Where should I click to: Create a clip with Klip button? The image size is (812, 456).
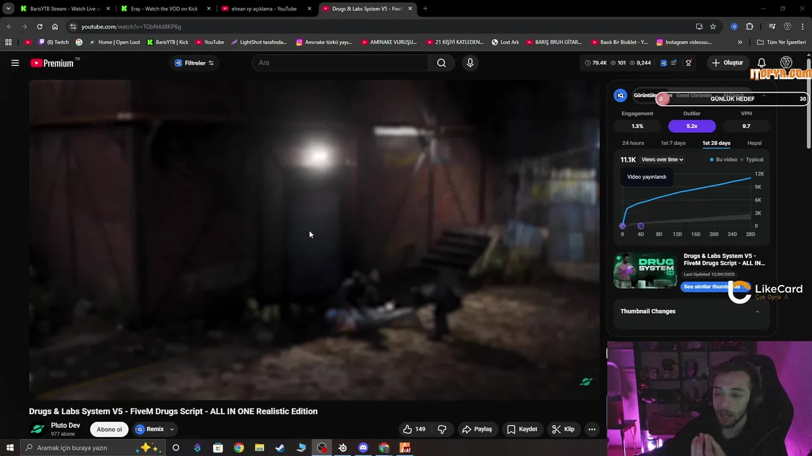pos(563,429)
